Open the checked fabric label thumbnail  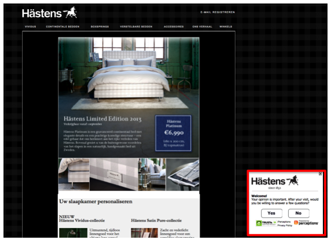[114, 175]
